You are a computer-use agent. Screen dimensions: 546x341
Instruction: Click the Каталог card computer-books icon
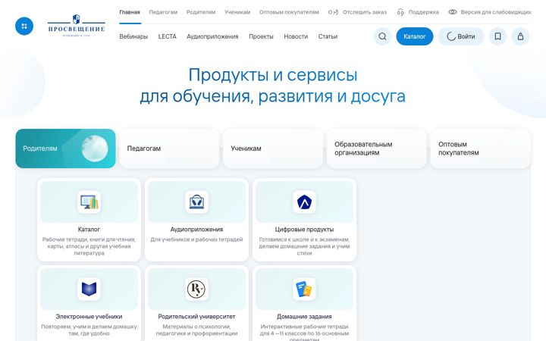click(x=89, y=202)
